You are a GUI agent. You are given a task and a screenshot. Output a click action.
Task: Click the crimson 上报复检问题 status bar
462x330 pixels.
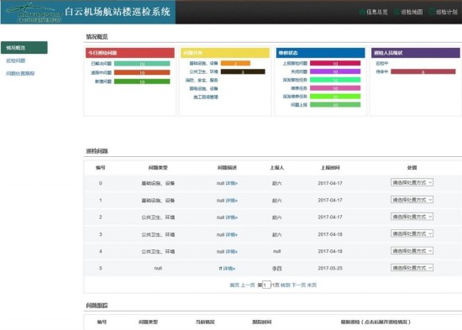335,63
